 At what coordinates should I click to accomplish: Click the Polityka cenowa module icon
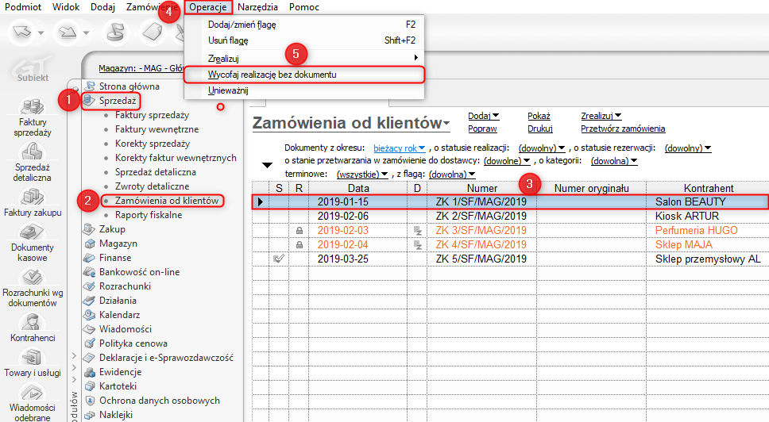89,343
